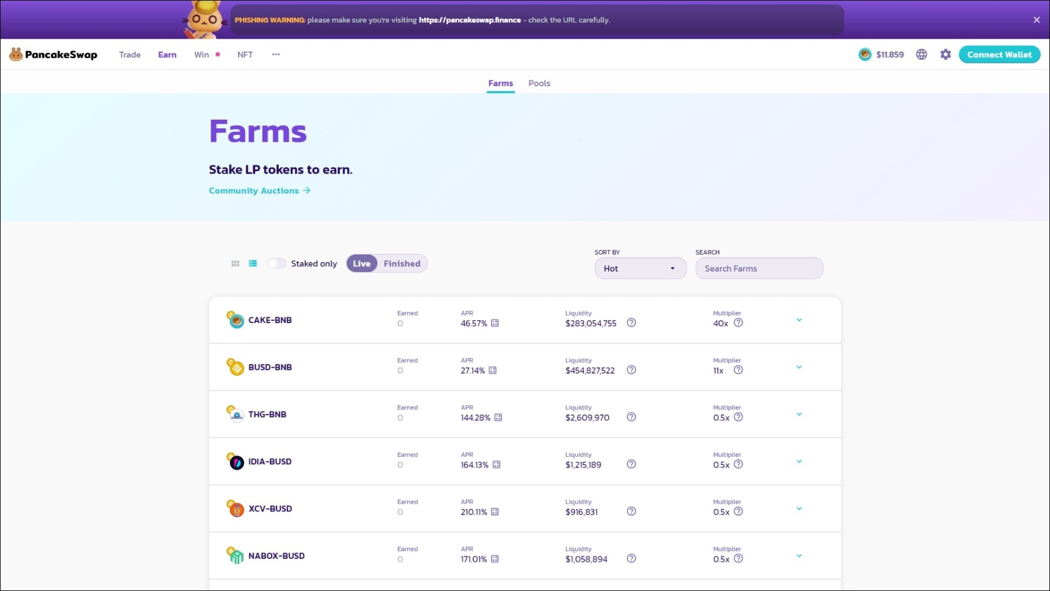Select the Live farms toggle

click(x=361, y=264)
